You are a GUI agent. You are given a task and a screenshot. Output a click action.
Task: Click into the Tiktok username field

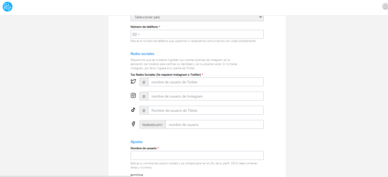point(205,111)
